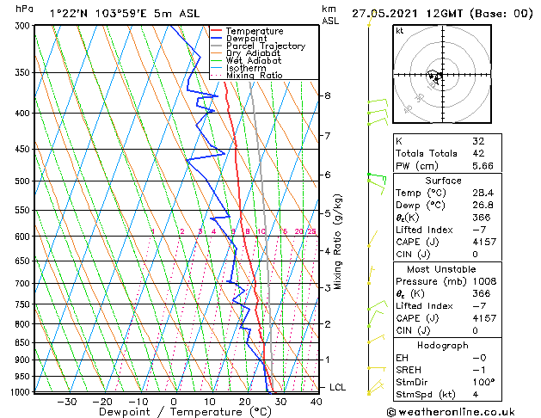Click the Totals Totals value 42

coord(478,153)
